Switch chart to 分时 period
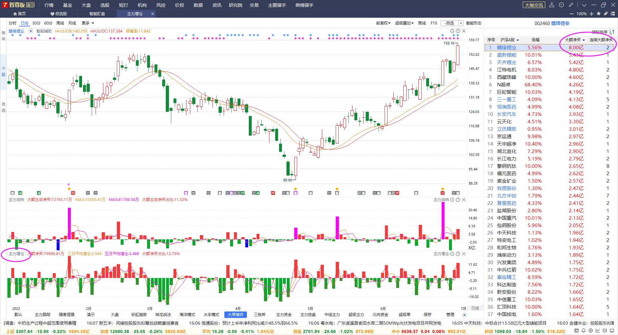The image size is (618, 335). (13, 23)
